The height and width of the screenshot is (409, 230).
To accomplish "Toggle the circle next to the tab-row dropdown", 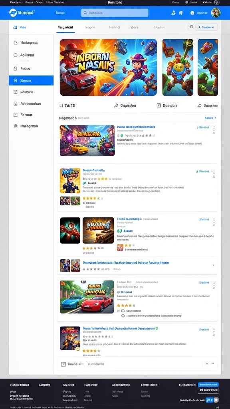I will click(x=191, y=27).
